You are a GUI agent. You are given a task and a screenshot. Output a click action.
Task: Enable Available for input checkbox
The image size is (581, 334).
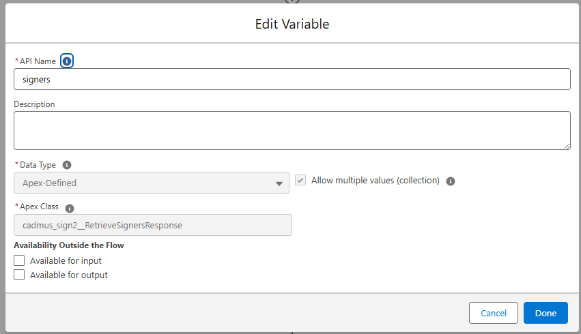(x=19, y=260)
